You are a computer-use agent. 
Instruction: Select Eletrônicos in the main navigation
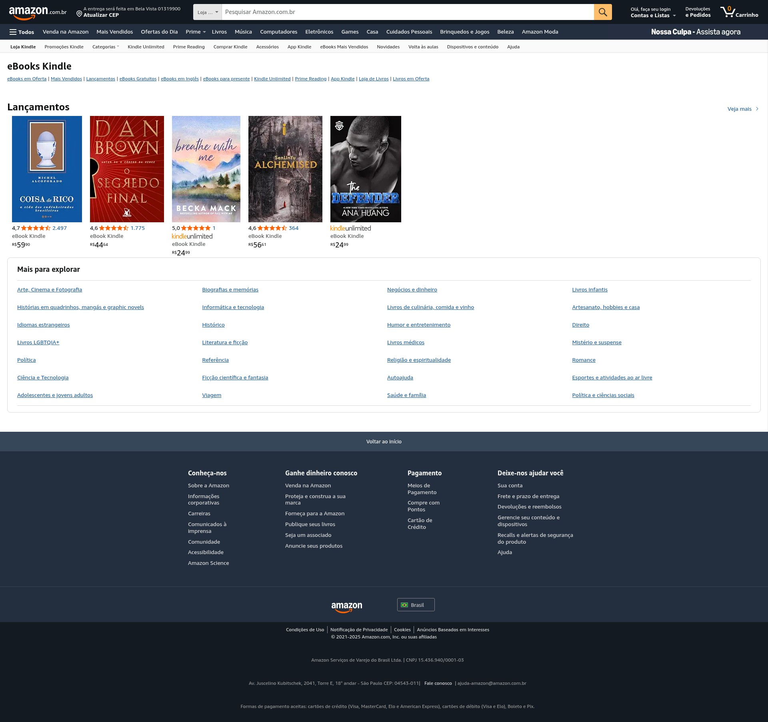(319, 32)
